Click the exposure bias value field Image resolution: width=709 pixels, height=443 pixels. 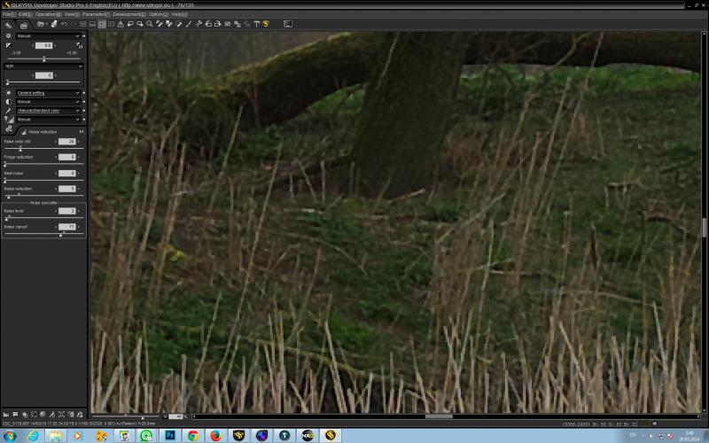coord(43,46)
